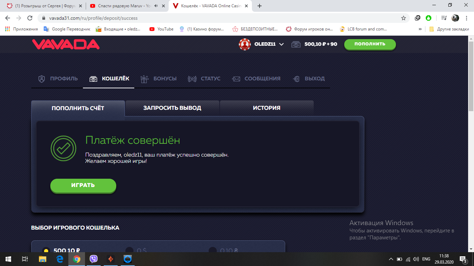The image size is (474, 266).
Task: Open the YouTube bookmark
Action: (x=161, y=29)
